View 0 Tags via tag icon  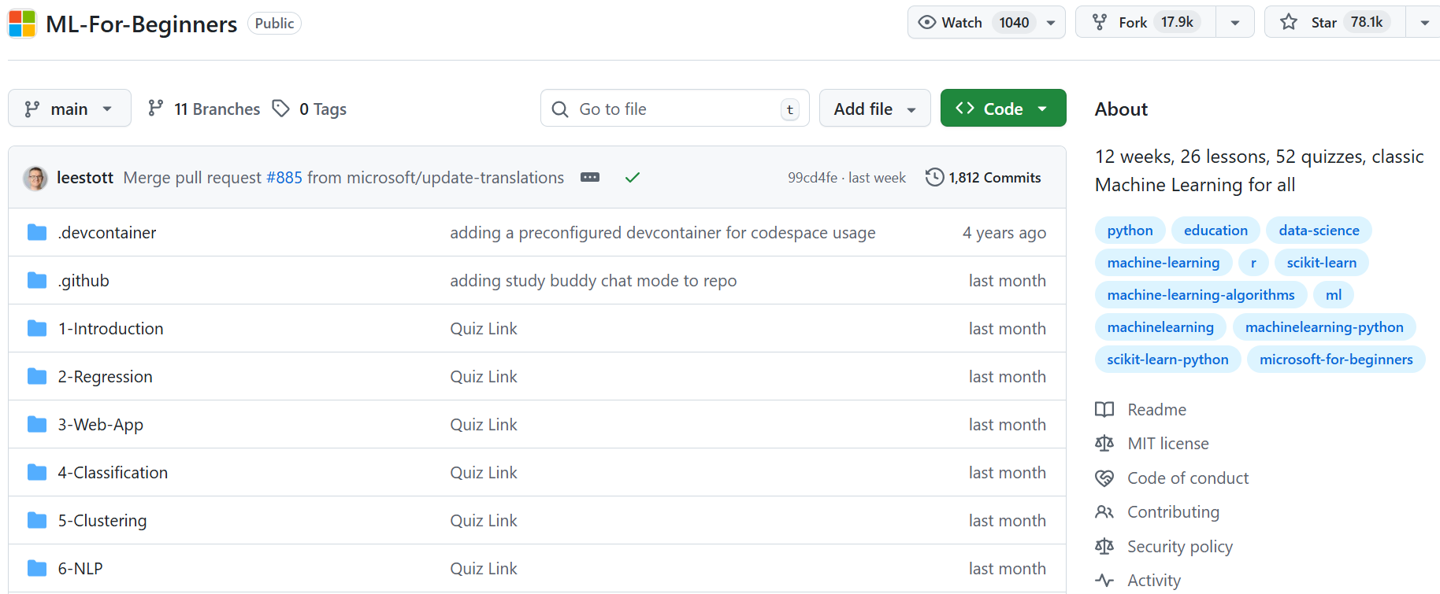pyautogui.click(x=281, y=109)
